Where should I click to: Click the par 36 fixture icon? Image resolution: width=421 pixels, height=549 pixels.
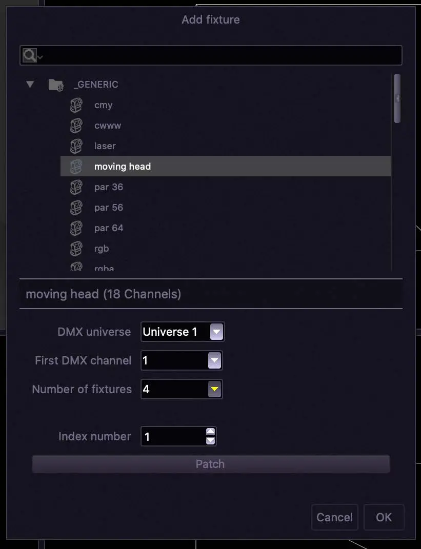click(x=76, y=187)
